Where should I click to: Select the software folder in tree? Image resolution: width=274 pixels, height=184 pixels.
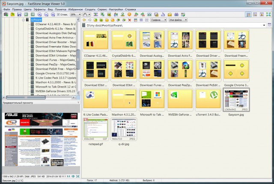pos(36,20)
